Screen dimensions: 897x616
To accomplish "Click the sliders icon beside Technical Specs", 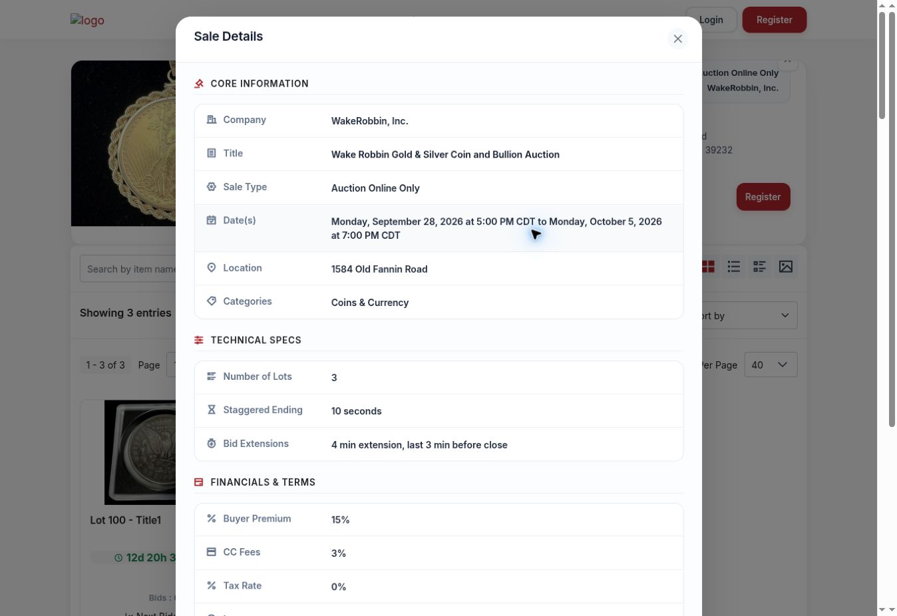I will click(x=199, y=340).
